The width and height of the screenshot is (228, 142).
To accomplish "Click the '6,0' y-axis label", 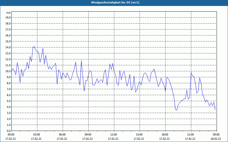I will [x=9, y=95].
